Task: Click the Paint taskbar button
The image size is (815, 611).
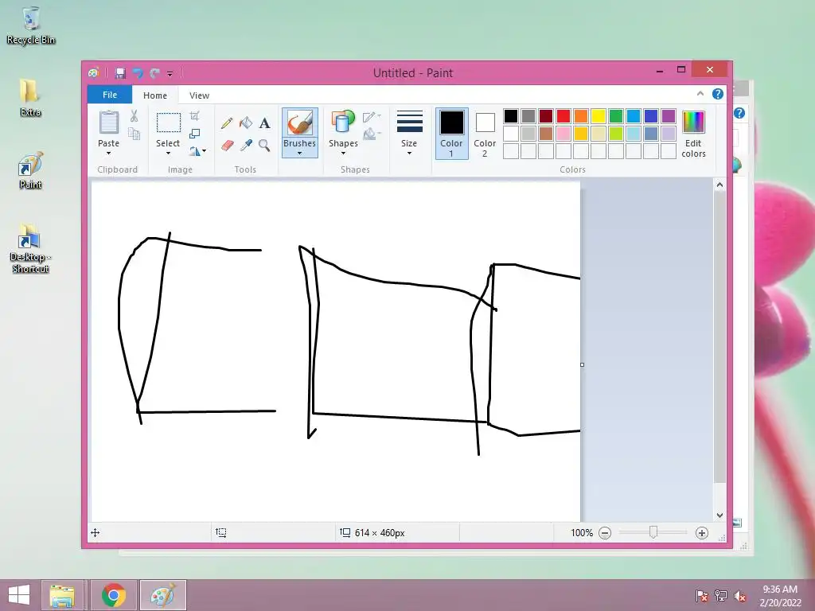Action: tap(162, 595)
